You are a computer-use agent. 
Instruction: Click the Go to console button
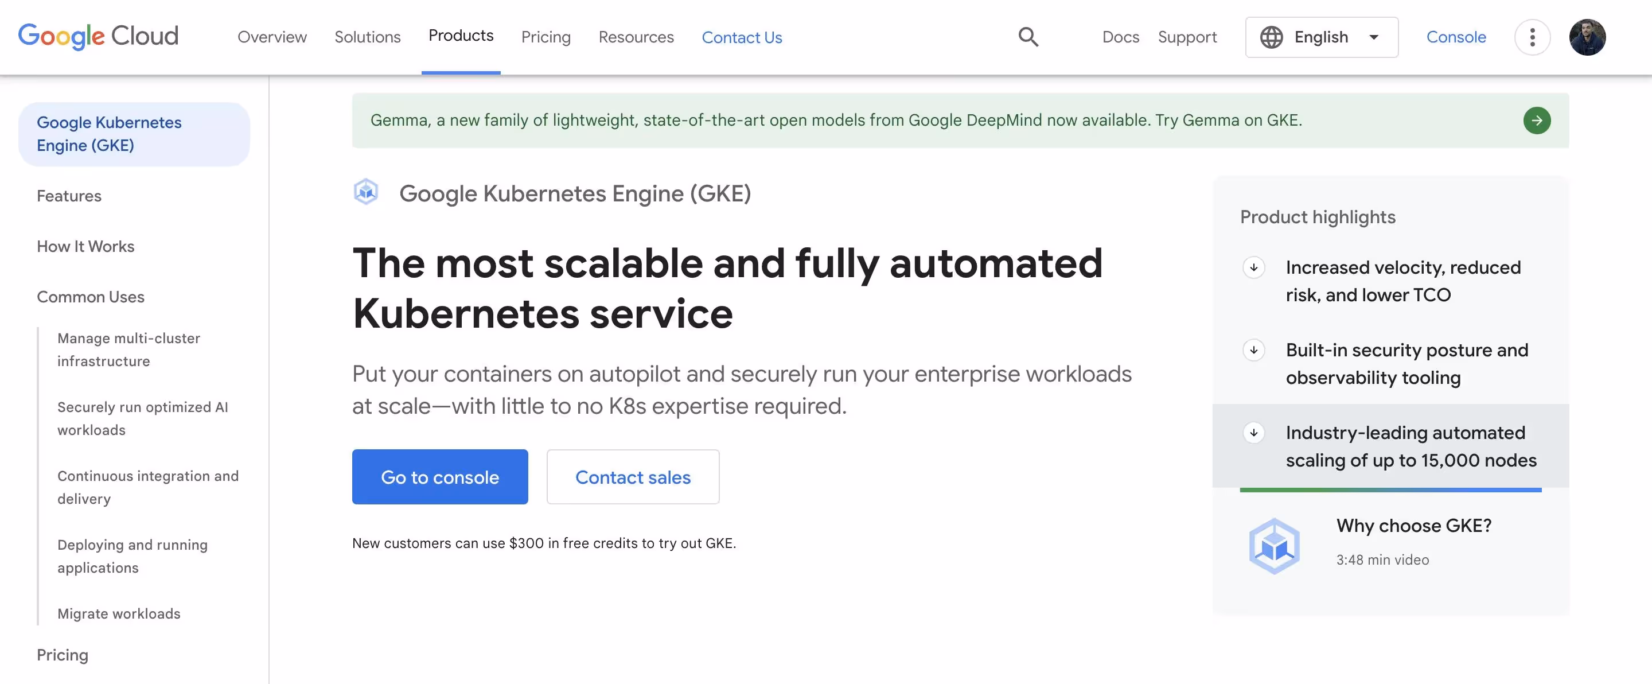(x=440, y=477)
